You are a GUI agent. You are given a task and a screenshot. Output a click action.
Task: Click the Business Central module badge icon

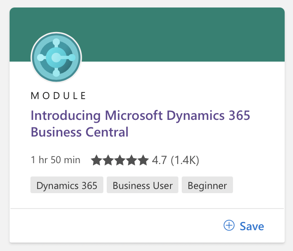coord(56,57)
